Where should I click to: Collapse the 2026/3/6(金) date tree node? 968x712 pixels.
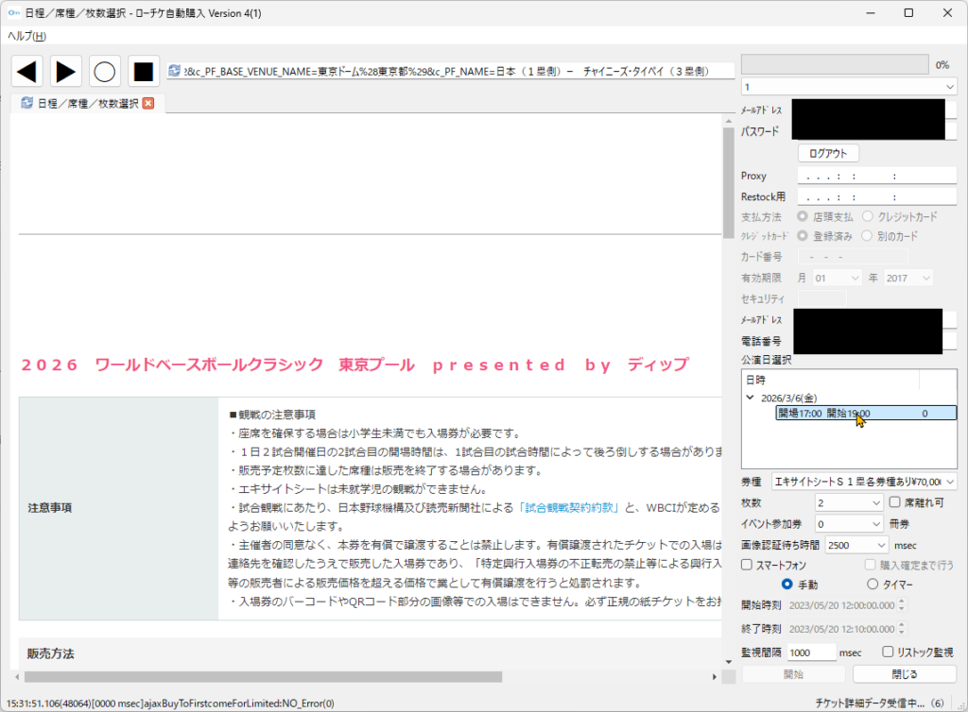751,398
